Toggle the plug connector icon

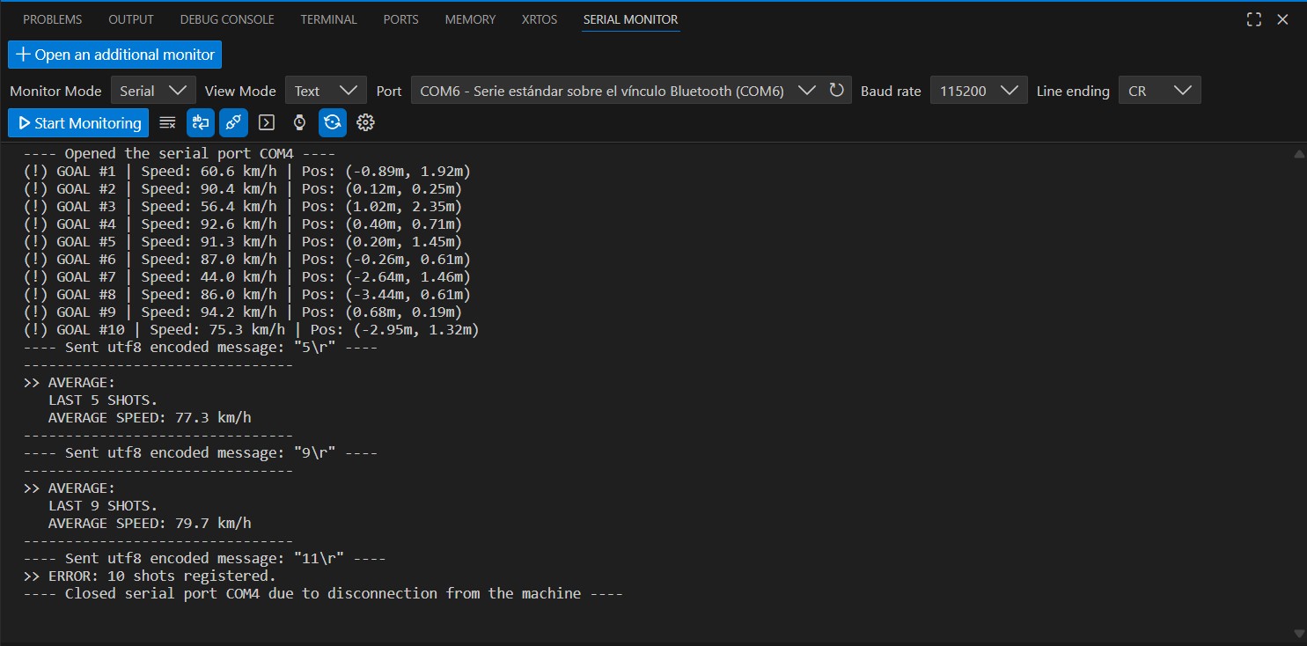click(x=233, y=123)
